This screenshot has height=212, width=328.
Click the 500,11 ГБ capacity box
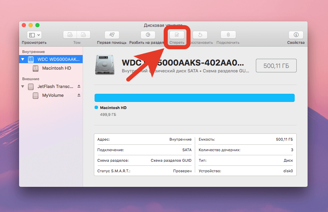point(276,66)
